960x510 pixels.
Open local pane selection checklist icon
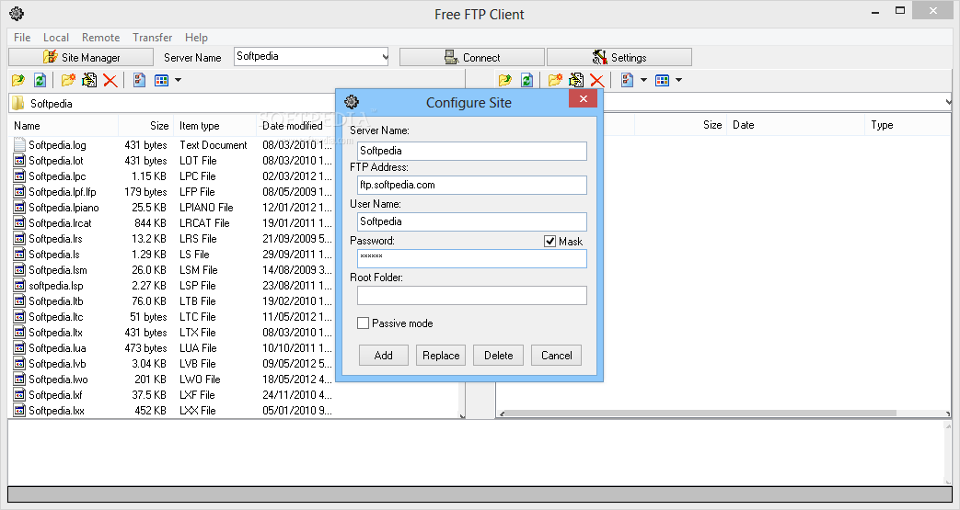140,80
